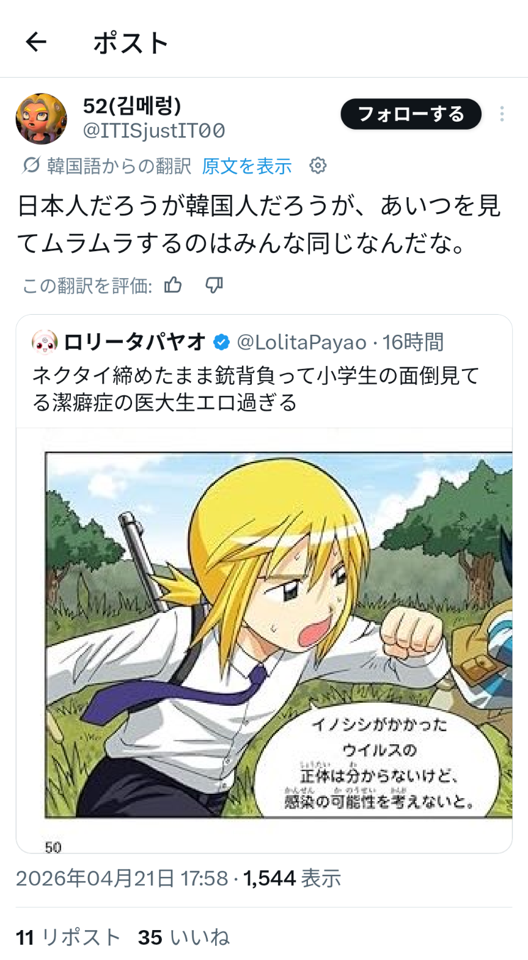The image size is (528, 960).
Task: Tap the verified badge next to ロリータパヤオ
Action: [221, 343]
